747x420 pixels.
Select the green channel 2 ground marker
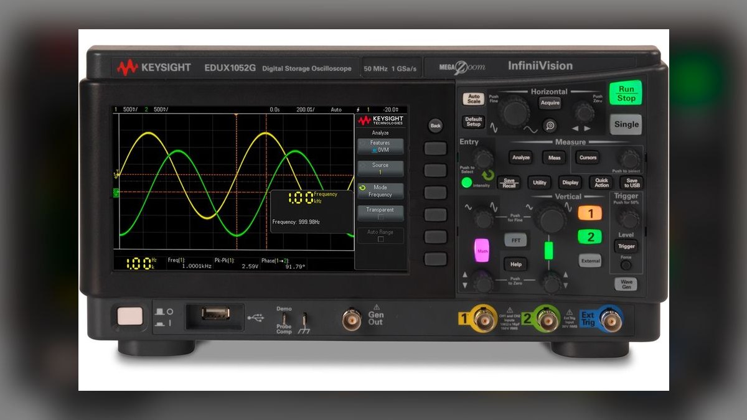pyautogui.click(x=116, y=194)
